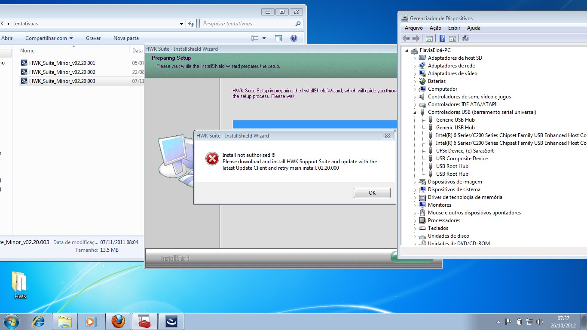Open Compartilhar com dropdown in Explorer
The height and width of the screenshot is (330, 587).
(x=49, y=38)
